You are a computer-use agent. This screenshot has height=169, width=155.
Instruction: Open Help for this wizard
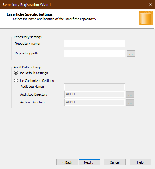tap(140, 162)
